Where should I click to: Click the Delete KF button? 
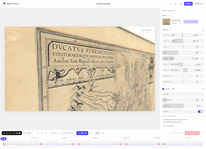click(x=192, y=133)
